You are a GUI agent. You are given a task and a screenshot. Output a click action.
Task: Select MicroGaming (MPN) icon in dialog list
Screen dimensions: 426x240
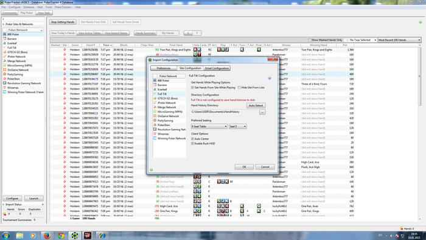(155, 111)
